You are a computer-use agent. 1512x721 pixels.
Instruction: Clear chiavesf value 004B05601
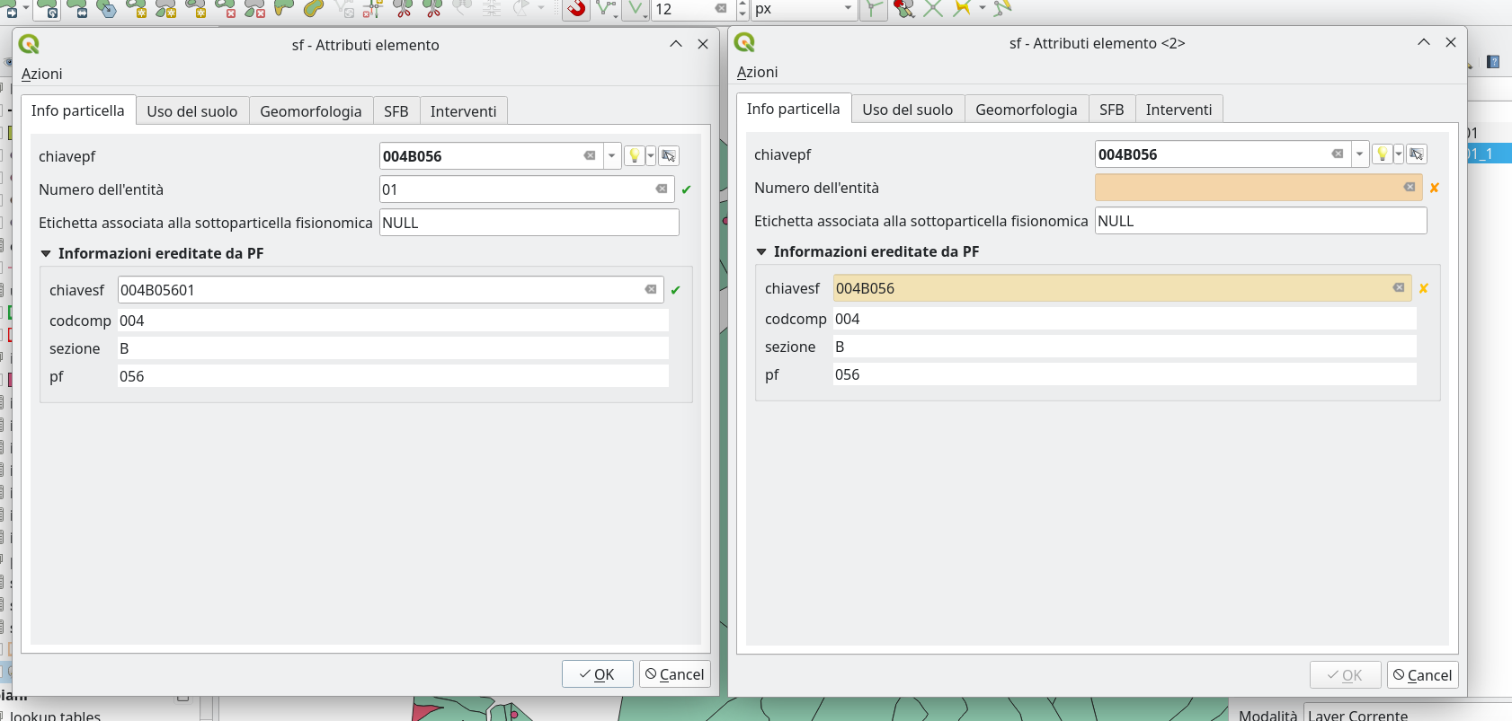[651, 289]
